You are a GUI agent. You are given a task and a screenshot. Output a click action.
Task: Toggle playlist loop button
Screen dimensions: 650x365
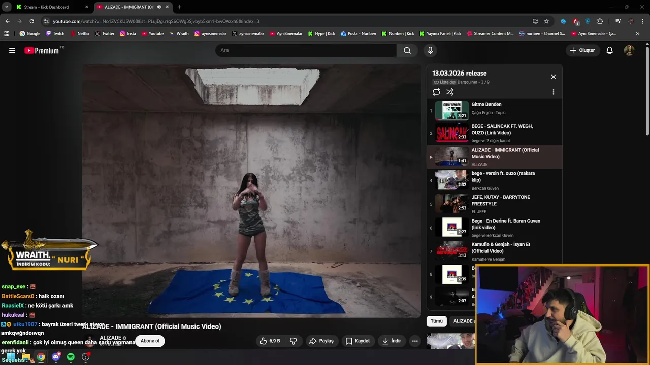click(x=436, y=92)
